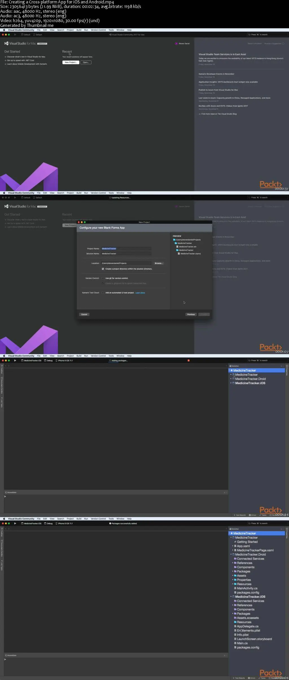289x680 pixels.
Task: Open File menu in undimmed welcome-page frame
Action: tap(39, 30)
